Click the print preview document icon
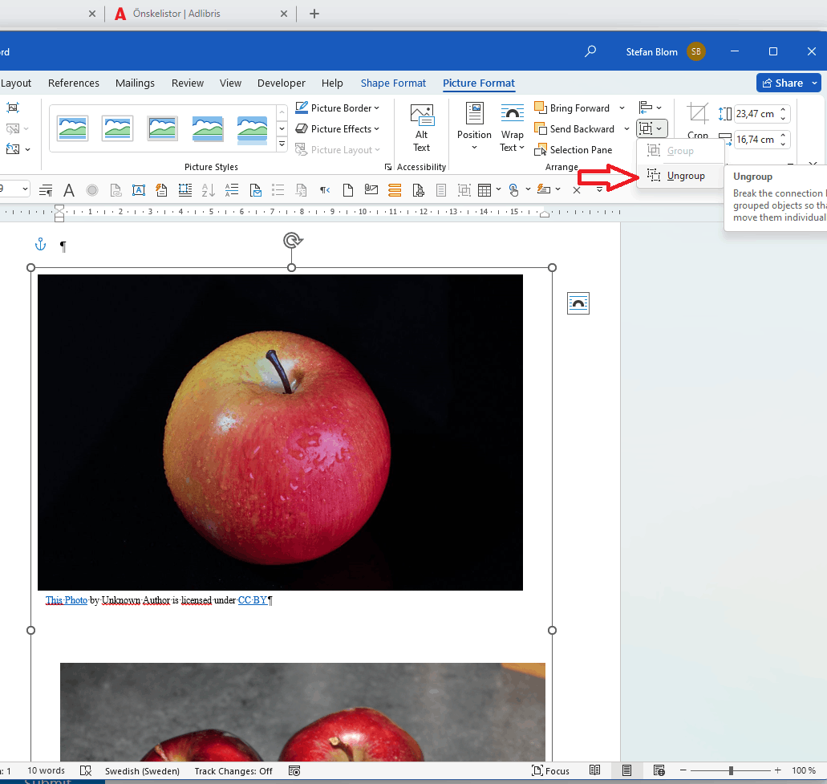This screenshot has width=827, height=784. coord(418,190)
